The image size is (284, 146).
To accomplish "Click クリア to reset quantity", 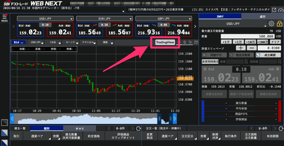I will [x=275, y=42].
